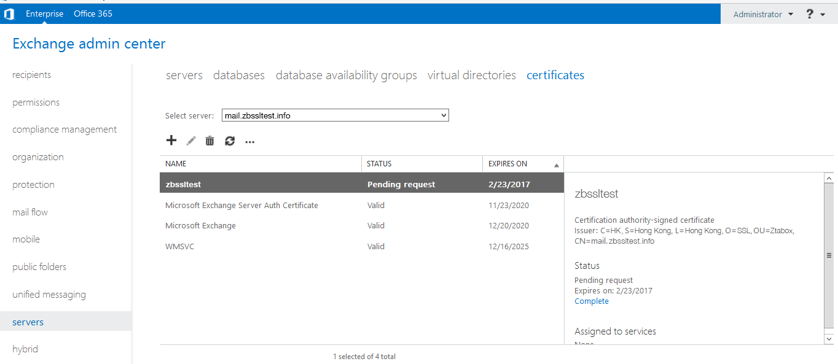This screenshot has height=364, width=838.
Task: Open the help question mark menu
Action: point(809,14)
